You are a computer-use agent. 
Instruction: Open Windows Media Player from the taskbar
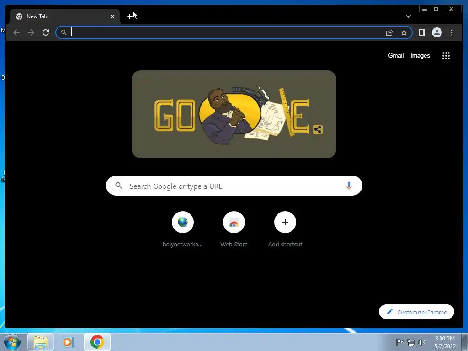pos(69,342)
